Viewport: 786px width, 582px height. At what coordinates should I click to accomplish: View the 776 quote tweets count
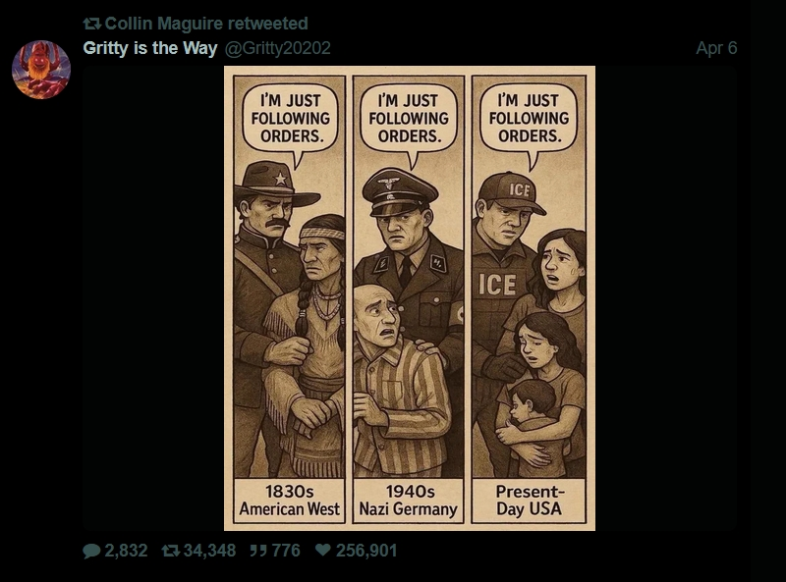click(x=286, y=551)
